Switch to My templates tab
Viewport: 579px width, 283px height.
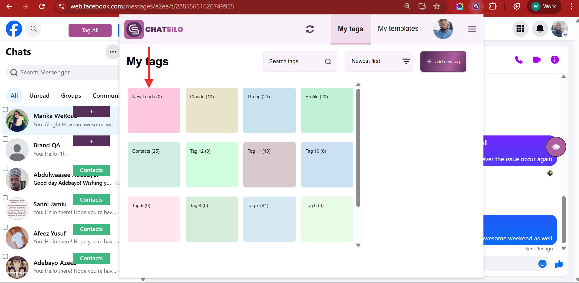click(398, 29)
